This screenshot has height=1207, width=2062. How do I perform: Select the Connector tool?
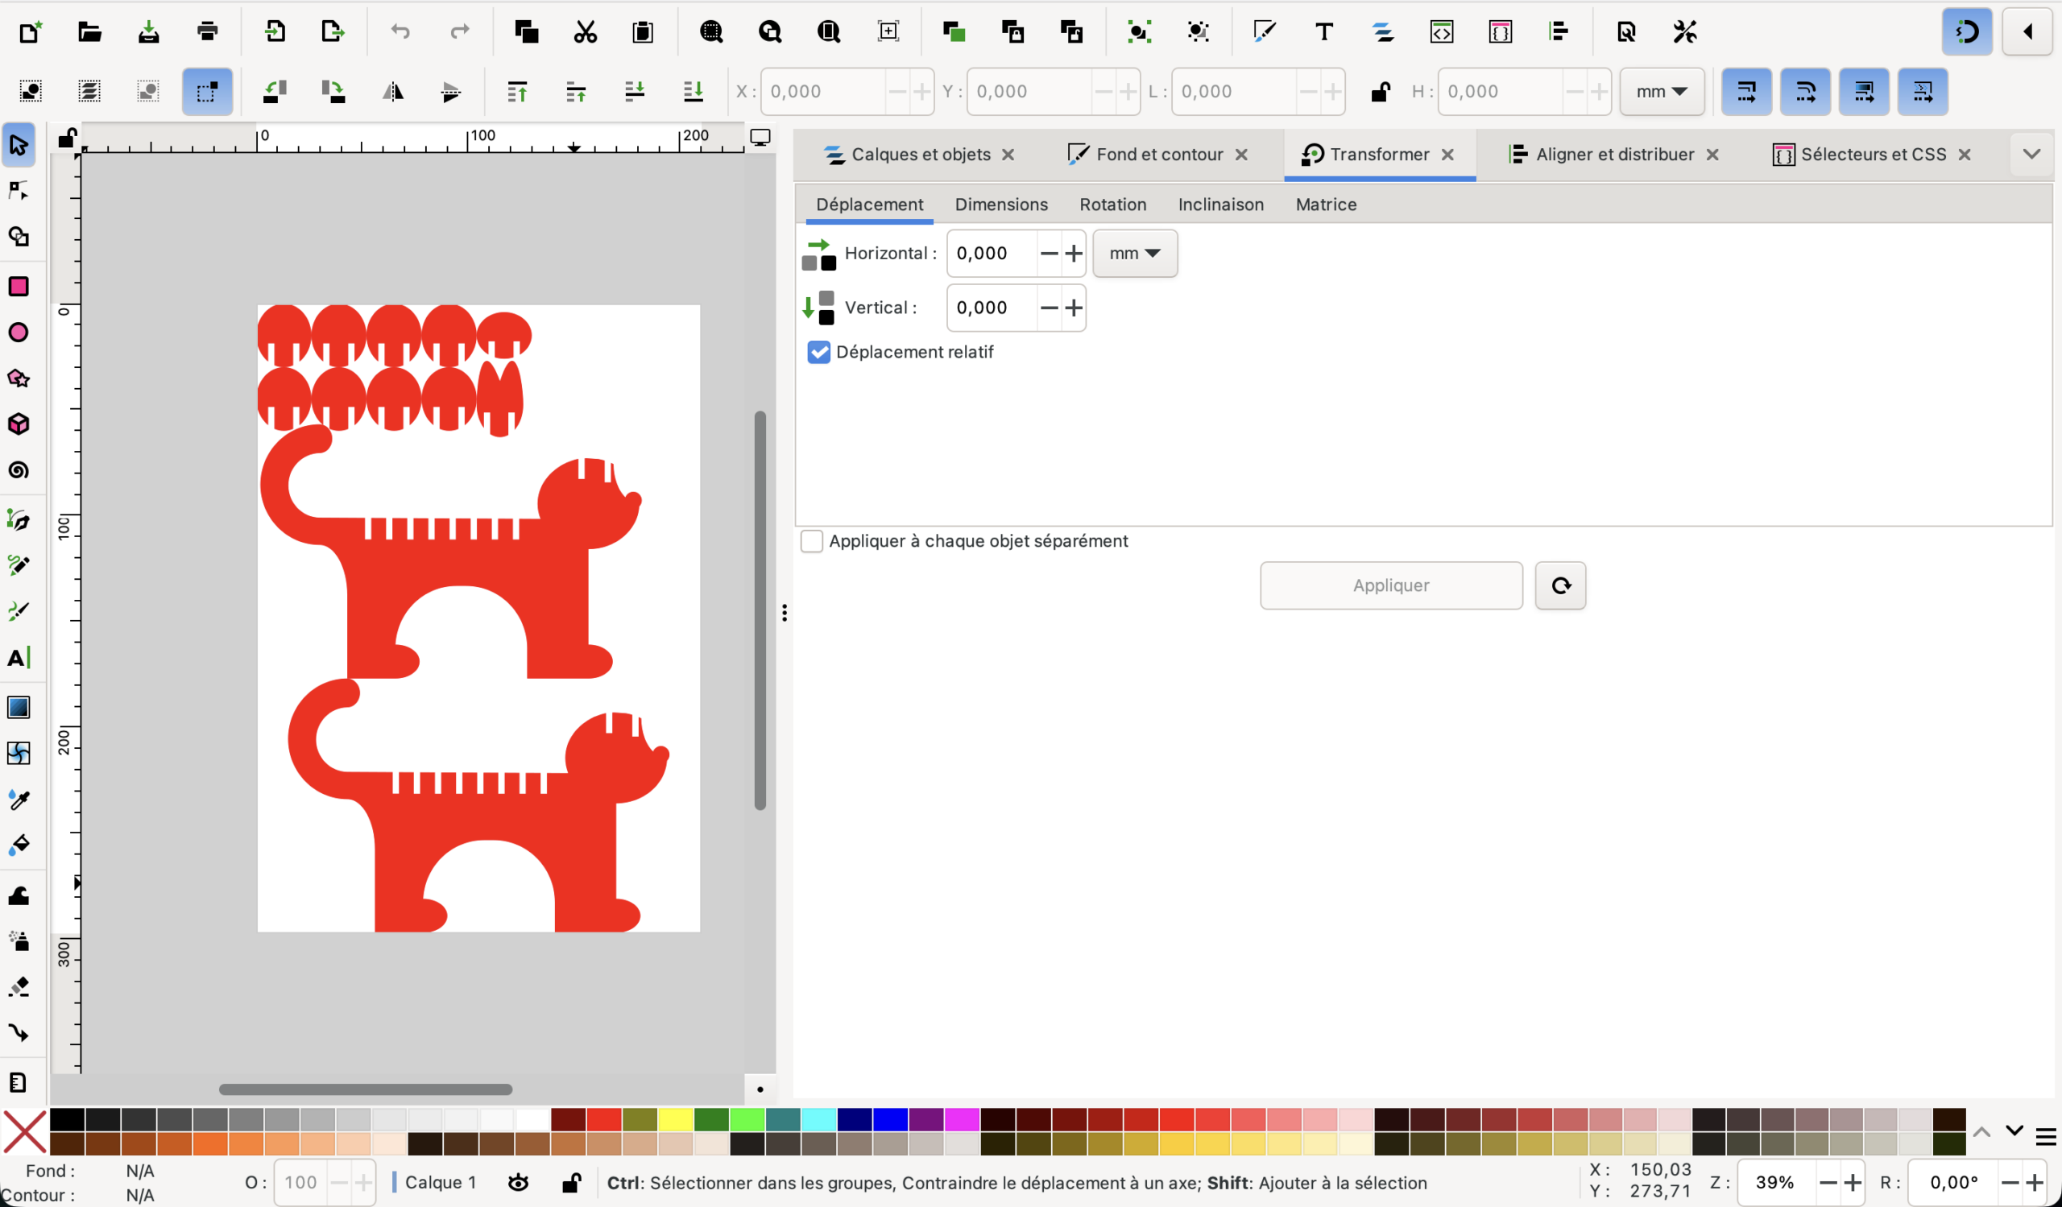coord(18,1033)
